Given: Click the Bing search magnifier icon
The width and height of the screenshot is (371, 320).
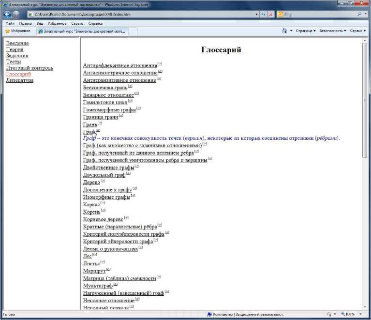Looking at the screenshot, I should coord(359,14).
